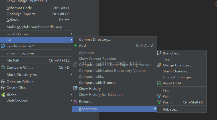Select Stash Changes in Repository submenu

tap(176, 71)
